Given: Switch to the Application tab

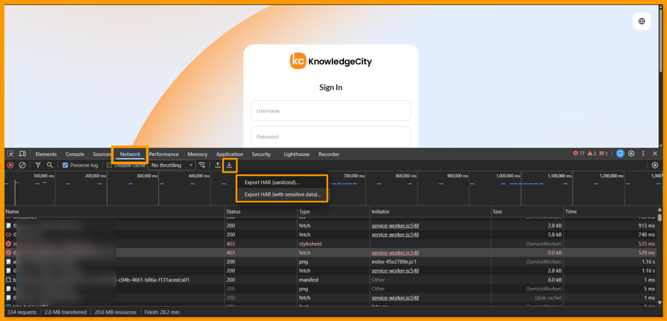Looking at the screenshot, I should click(229, 154).
